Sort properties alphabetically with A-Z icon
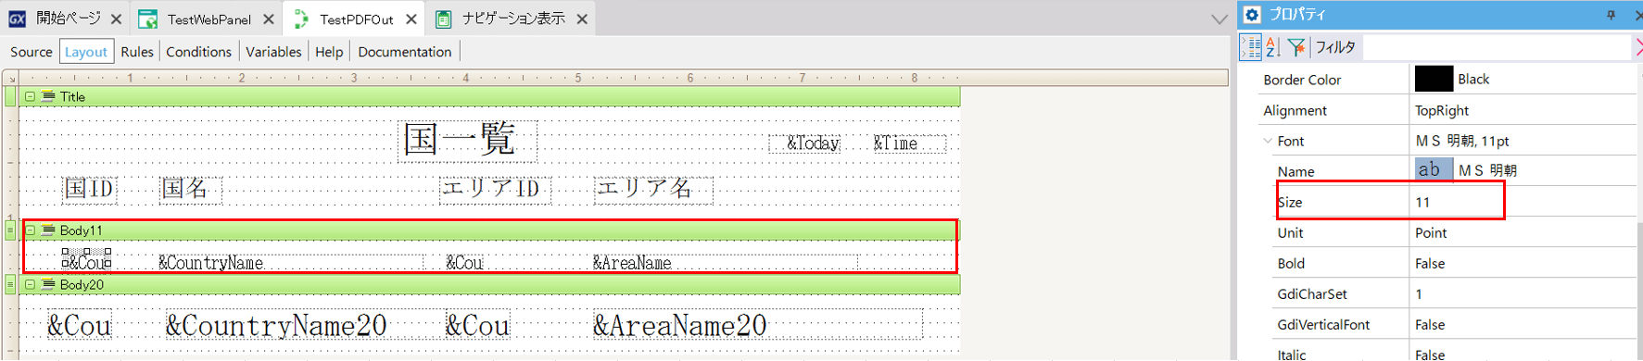The width and height of the screenshot is (1643, 361). pos(1273,46)
